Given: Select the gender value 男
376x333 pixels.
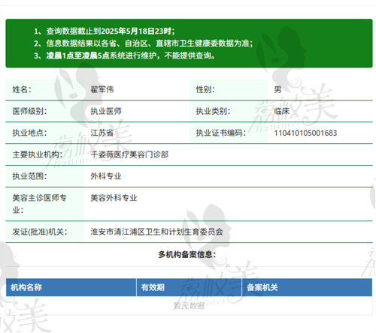Looking at the screenshot, I should [x=277, y=89].
